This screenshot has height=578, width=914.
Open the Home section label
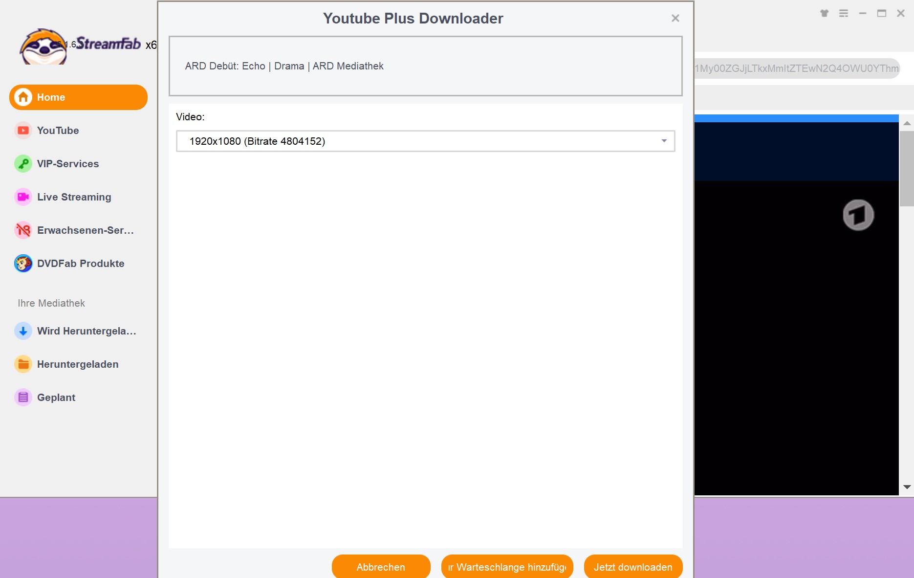pyautogui.click(x=51, y=97)
